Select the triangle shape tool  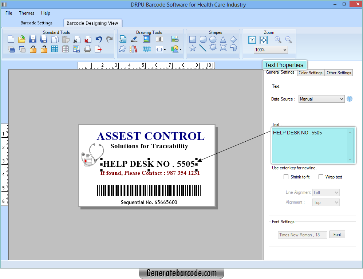(x=223, y=39)
